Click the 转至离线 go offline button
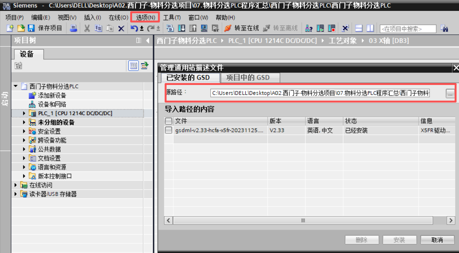This screenshot has height=253, width=459. point(280,28)
